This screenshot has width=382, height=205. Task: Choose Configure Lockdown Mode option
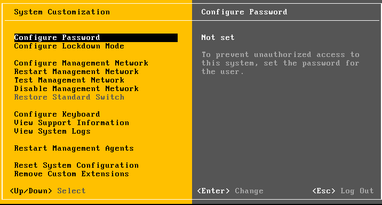(x=69, y=46)
